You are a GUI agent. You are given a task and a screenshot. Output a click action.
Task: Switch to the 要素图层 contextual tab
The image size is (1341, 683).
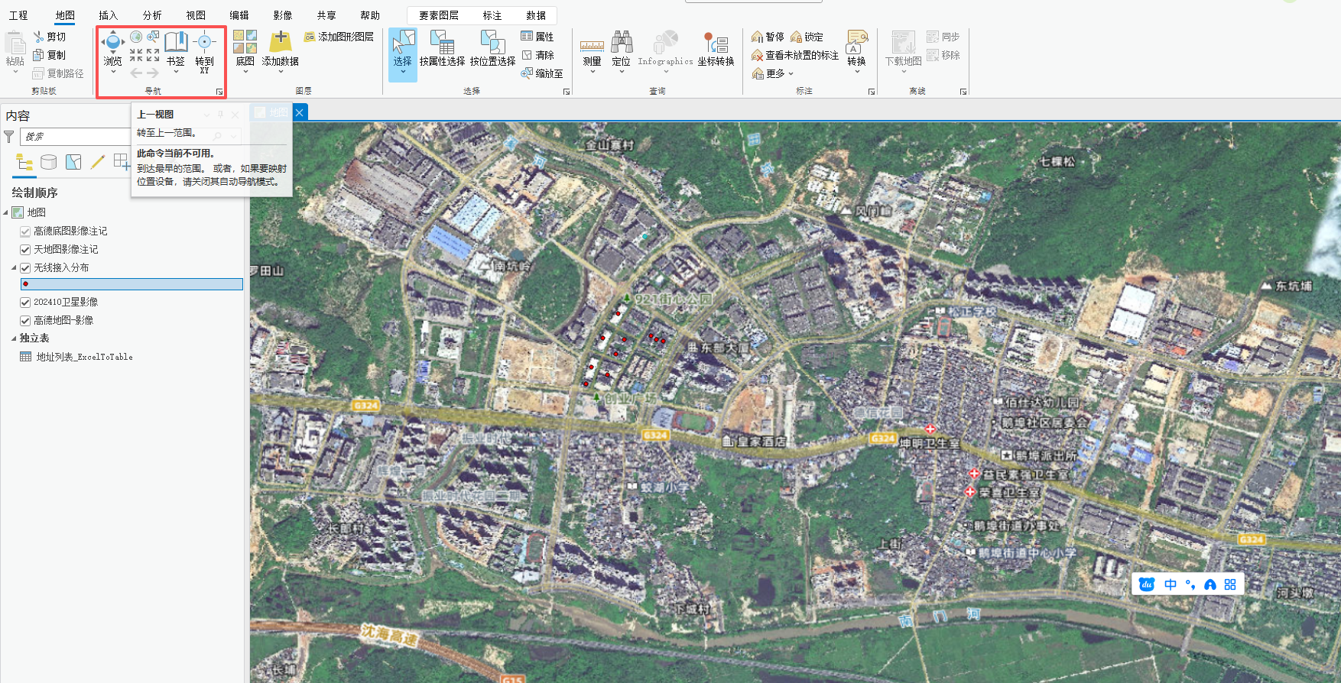tap(439, 15)
